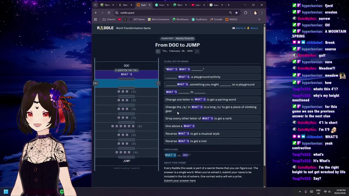Viewport: 349px width, 196px height.
Task: Open the Channel bookmark folder
Action: coord(109,19)
